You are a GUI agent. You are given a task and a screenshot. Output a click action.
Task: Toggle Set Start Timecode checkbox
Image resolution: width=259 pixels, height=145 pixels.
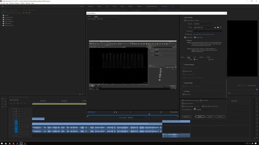click(183, 106)
